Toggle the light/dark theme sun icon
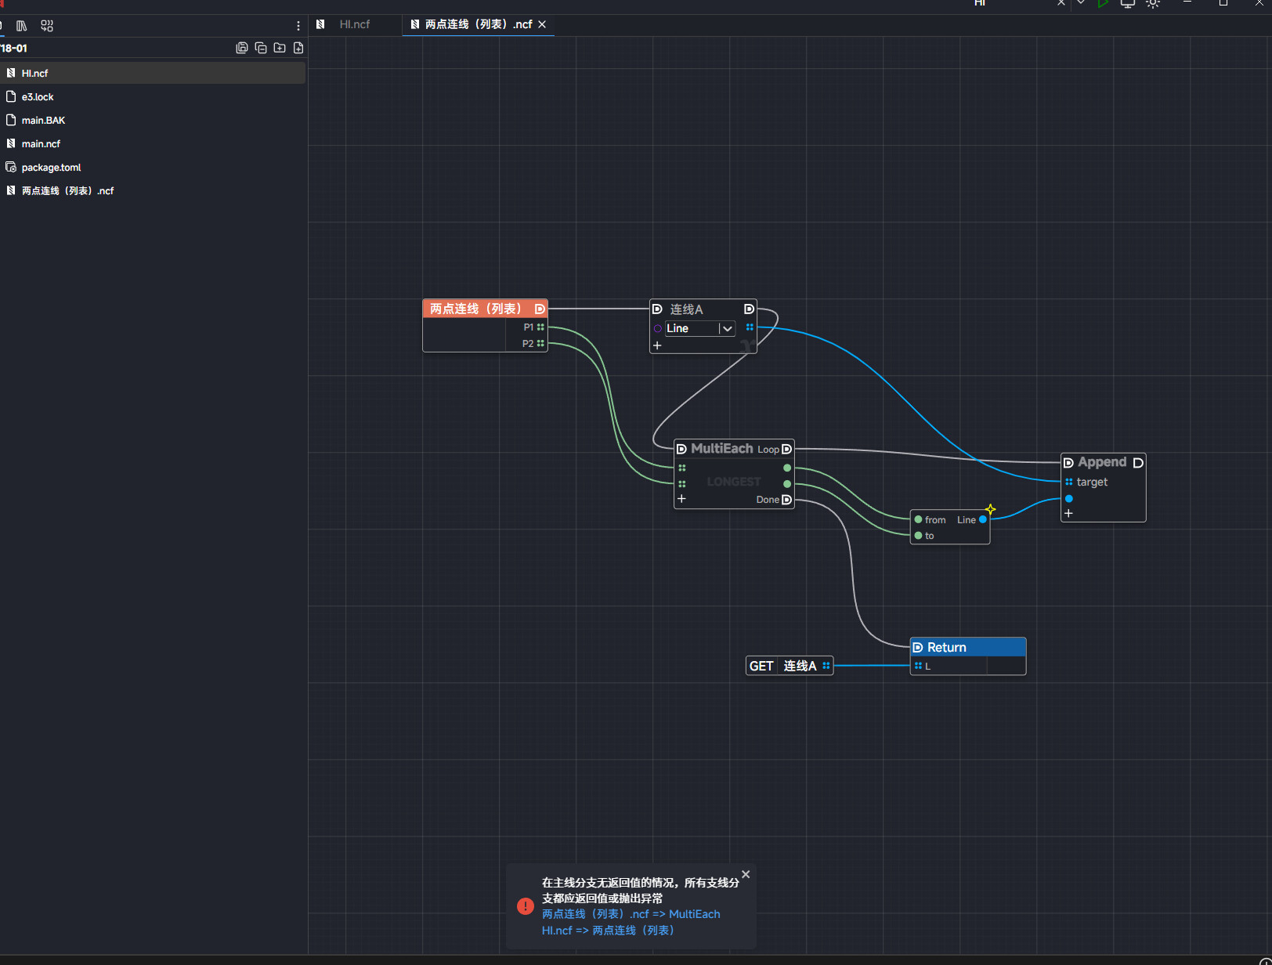1272x965 pixels. click(x=1152, y=4)
